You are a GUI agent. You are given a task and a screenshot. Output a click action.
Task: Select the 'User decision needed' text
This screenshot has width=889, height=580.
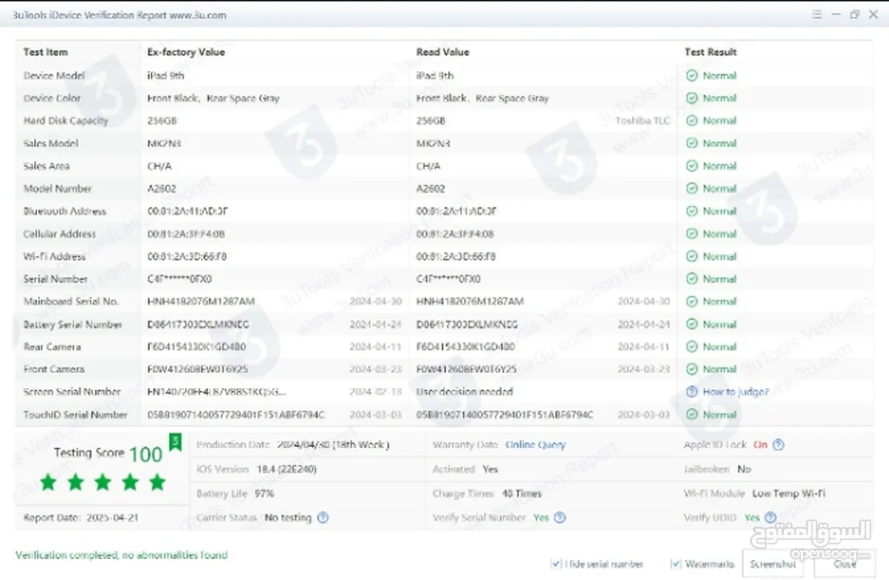click(x=465, y=392)
